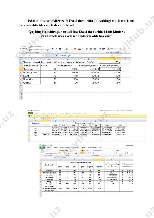Toggle Bold (Ж) in the top Excel ribbon
This screenshot has height=218, width=154.
click(x=52, y=49)
